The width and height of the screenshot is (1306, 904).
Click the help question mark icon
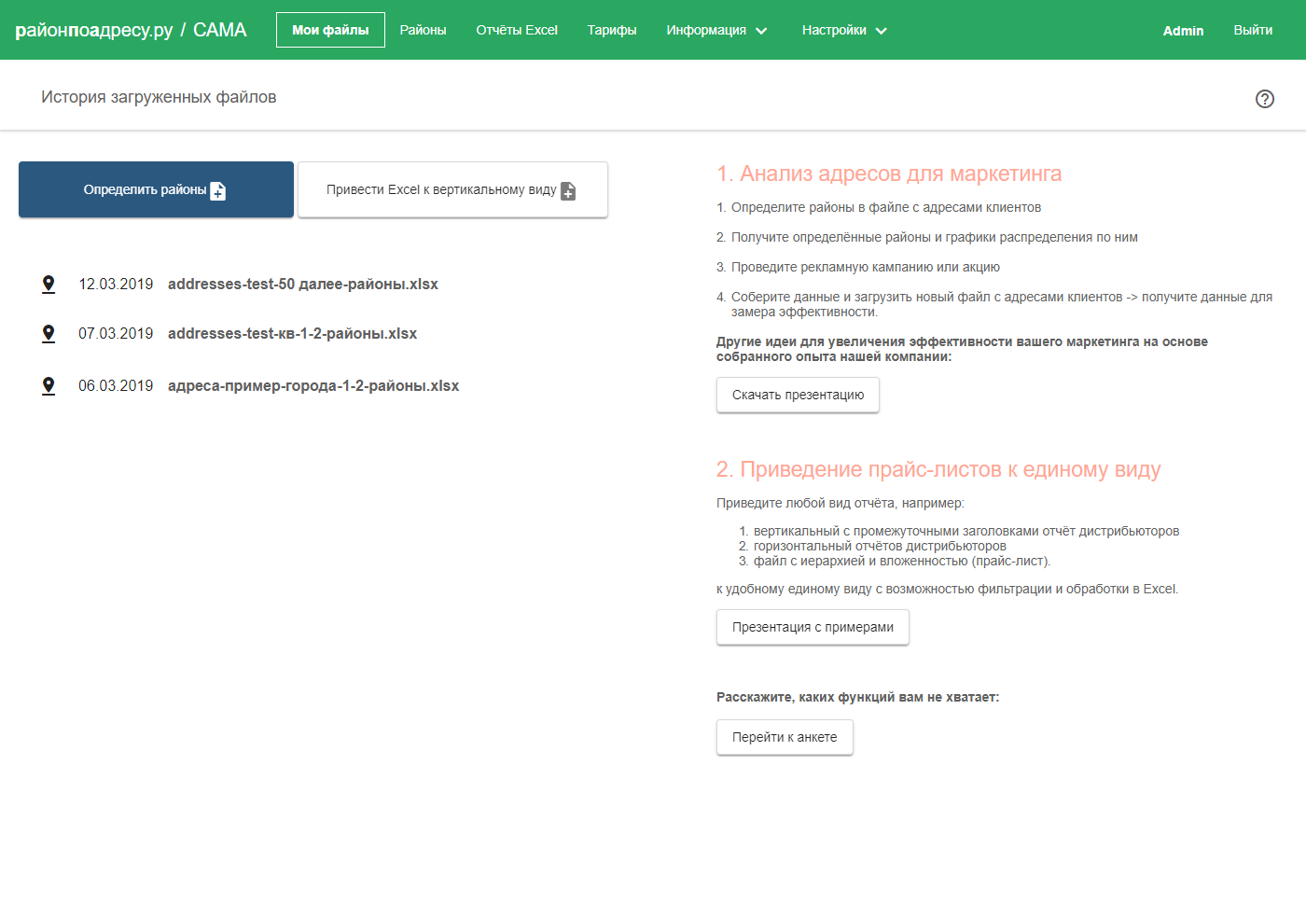1265,99
